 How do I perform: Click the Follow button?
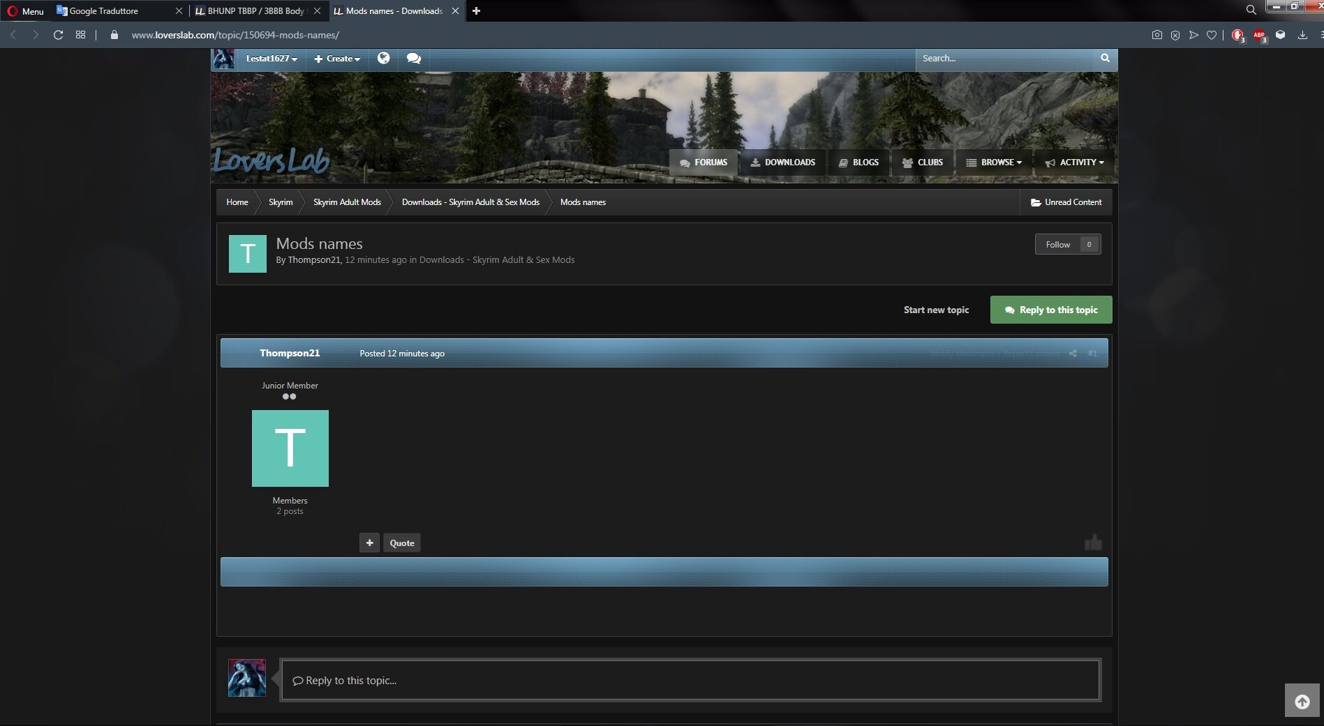[1058, 244]
